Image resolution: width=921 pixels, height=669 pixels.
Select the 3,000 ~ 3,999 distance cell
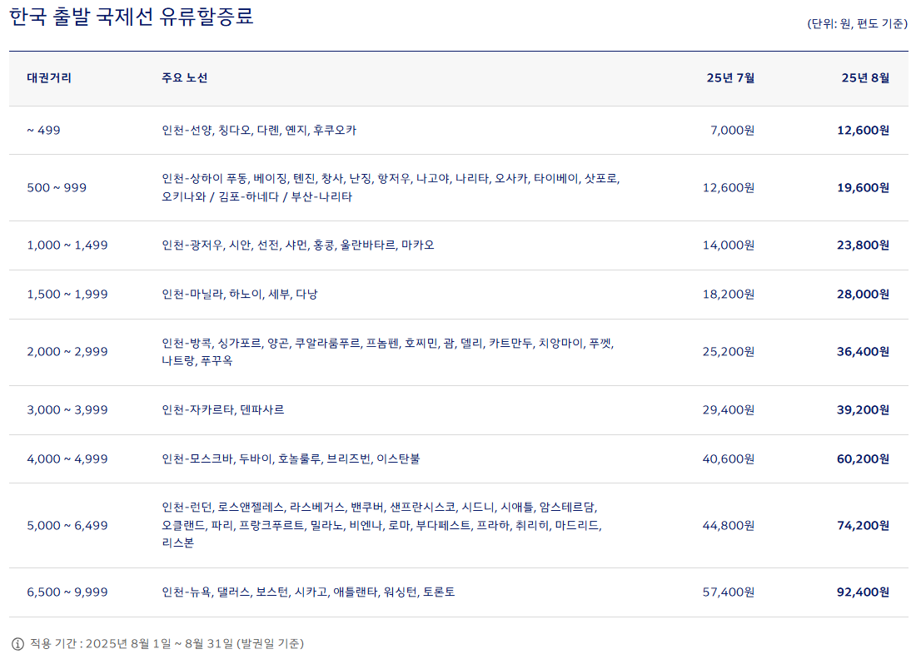[x=67, y=410]
